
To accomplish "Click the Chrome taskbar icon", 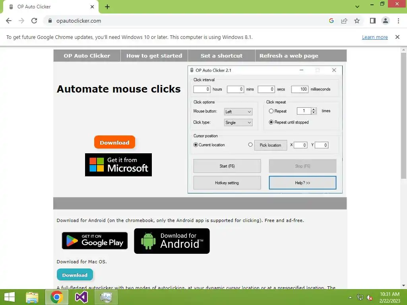I will (x=57, y=297).
